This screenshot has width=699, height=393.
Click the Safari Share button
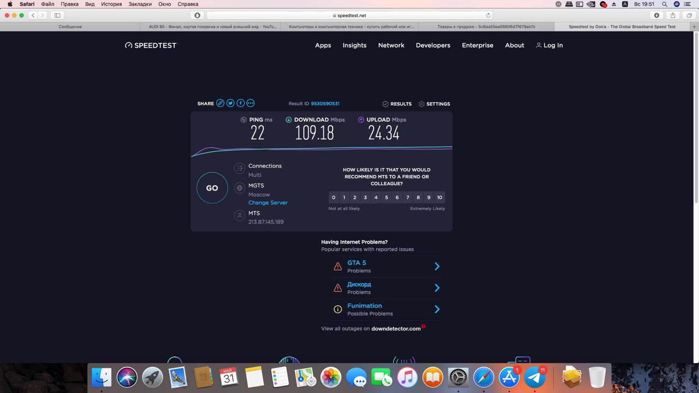point(673,15)
